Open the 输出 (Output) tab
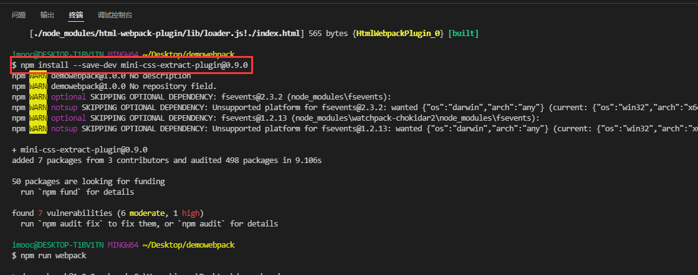The height and width of the screenshot is (275, 698). [x=47, y=15]
